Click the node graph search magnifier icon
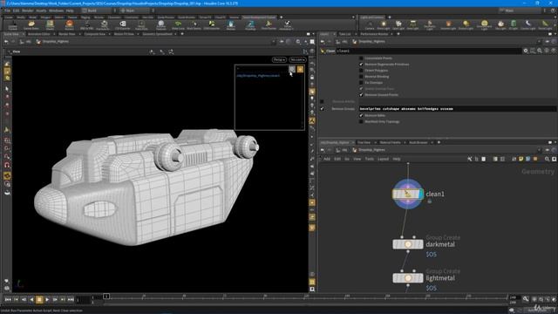Viewport: 558px width, 314px height. 547,159
